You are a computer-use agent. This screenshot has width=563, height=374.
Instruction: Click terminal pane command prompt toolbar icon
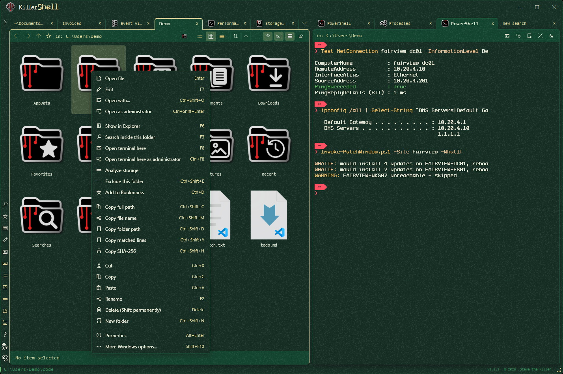click(x=507, y=36)
